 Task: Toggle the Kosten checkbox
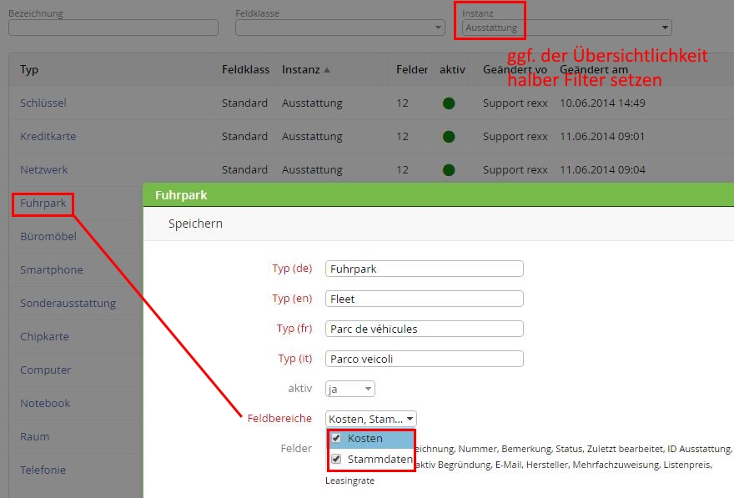(336, 438)
